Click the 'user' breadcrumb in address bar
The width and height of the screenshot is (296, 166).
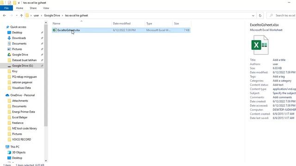click(36, 15)
